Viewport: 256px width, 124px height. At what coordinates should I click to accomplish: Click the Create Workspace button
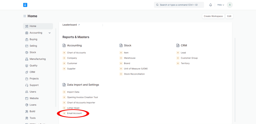[x=213, y=16]
